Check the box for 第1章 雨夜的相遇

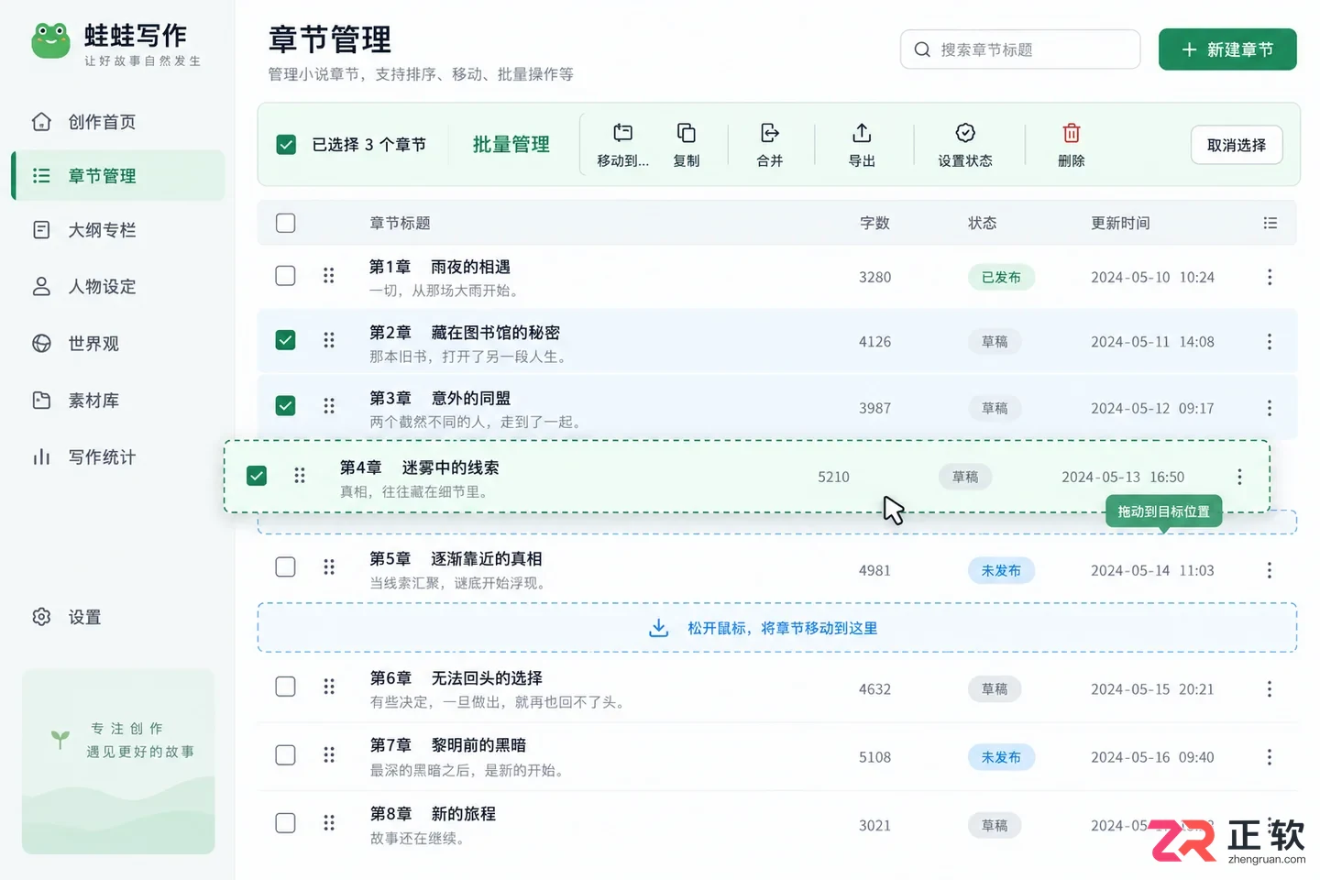tap(286, 276)
